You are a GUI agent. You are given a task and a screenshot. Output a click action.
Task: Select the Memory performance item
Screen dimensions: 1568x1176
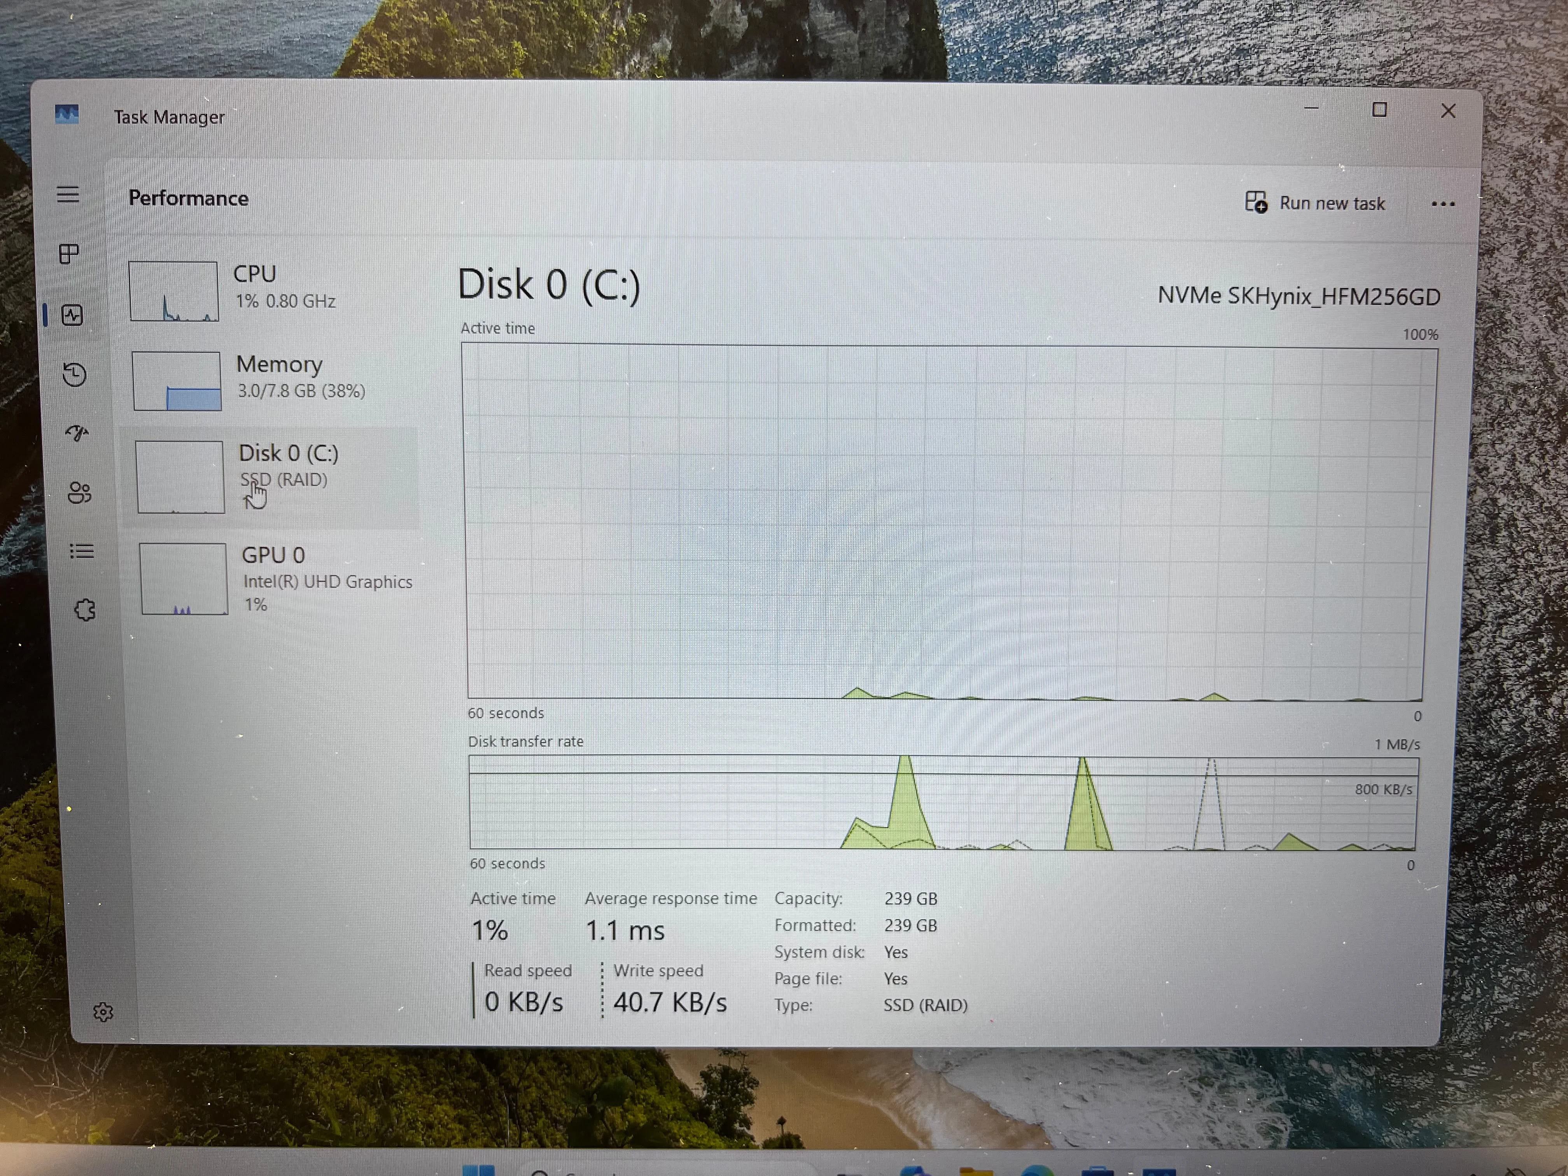click(x=272, y=380)
